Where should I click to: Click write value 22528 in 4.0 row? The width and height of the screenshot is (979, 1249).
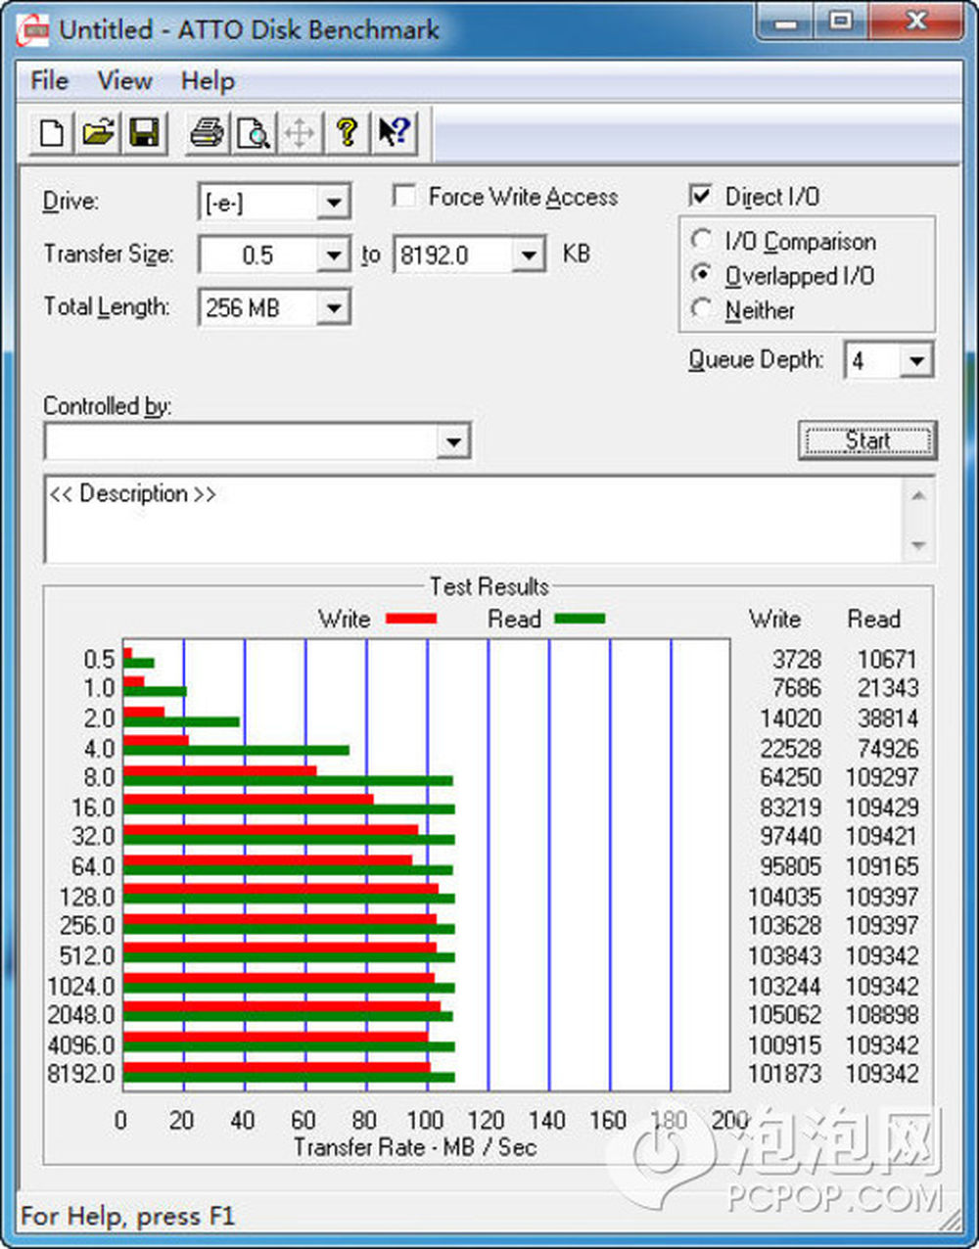tap(790, 749)
